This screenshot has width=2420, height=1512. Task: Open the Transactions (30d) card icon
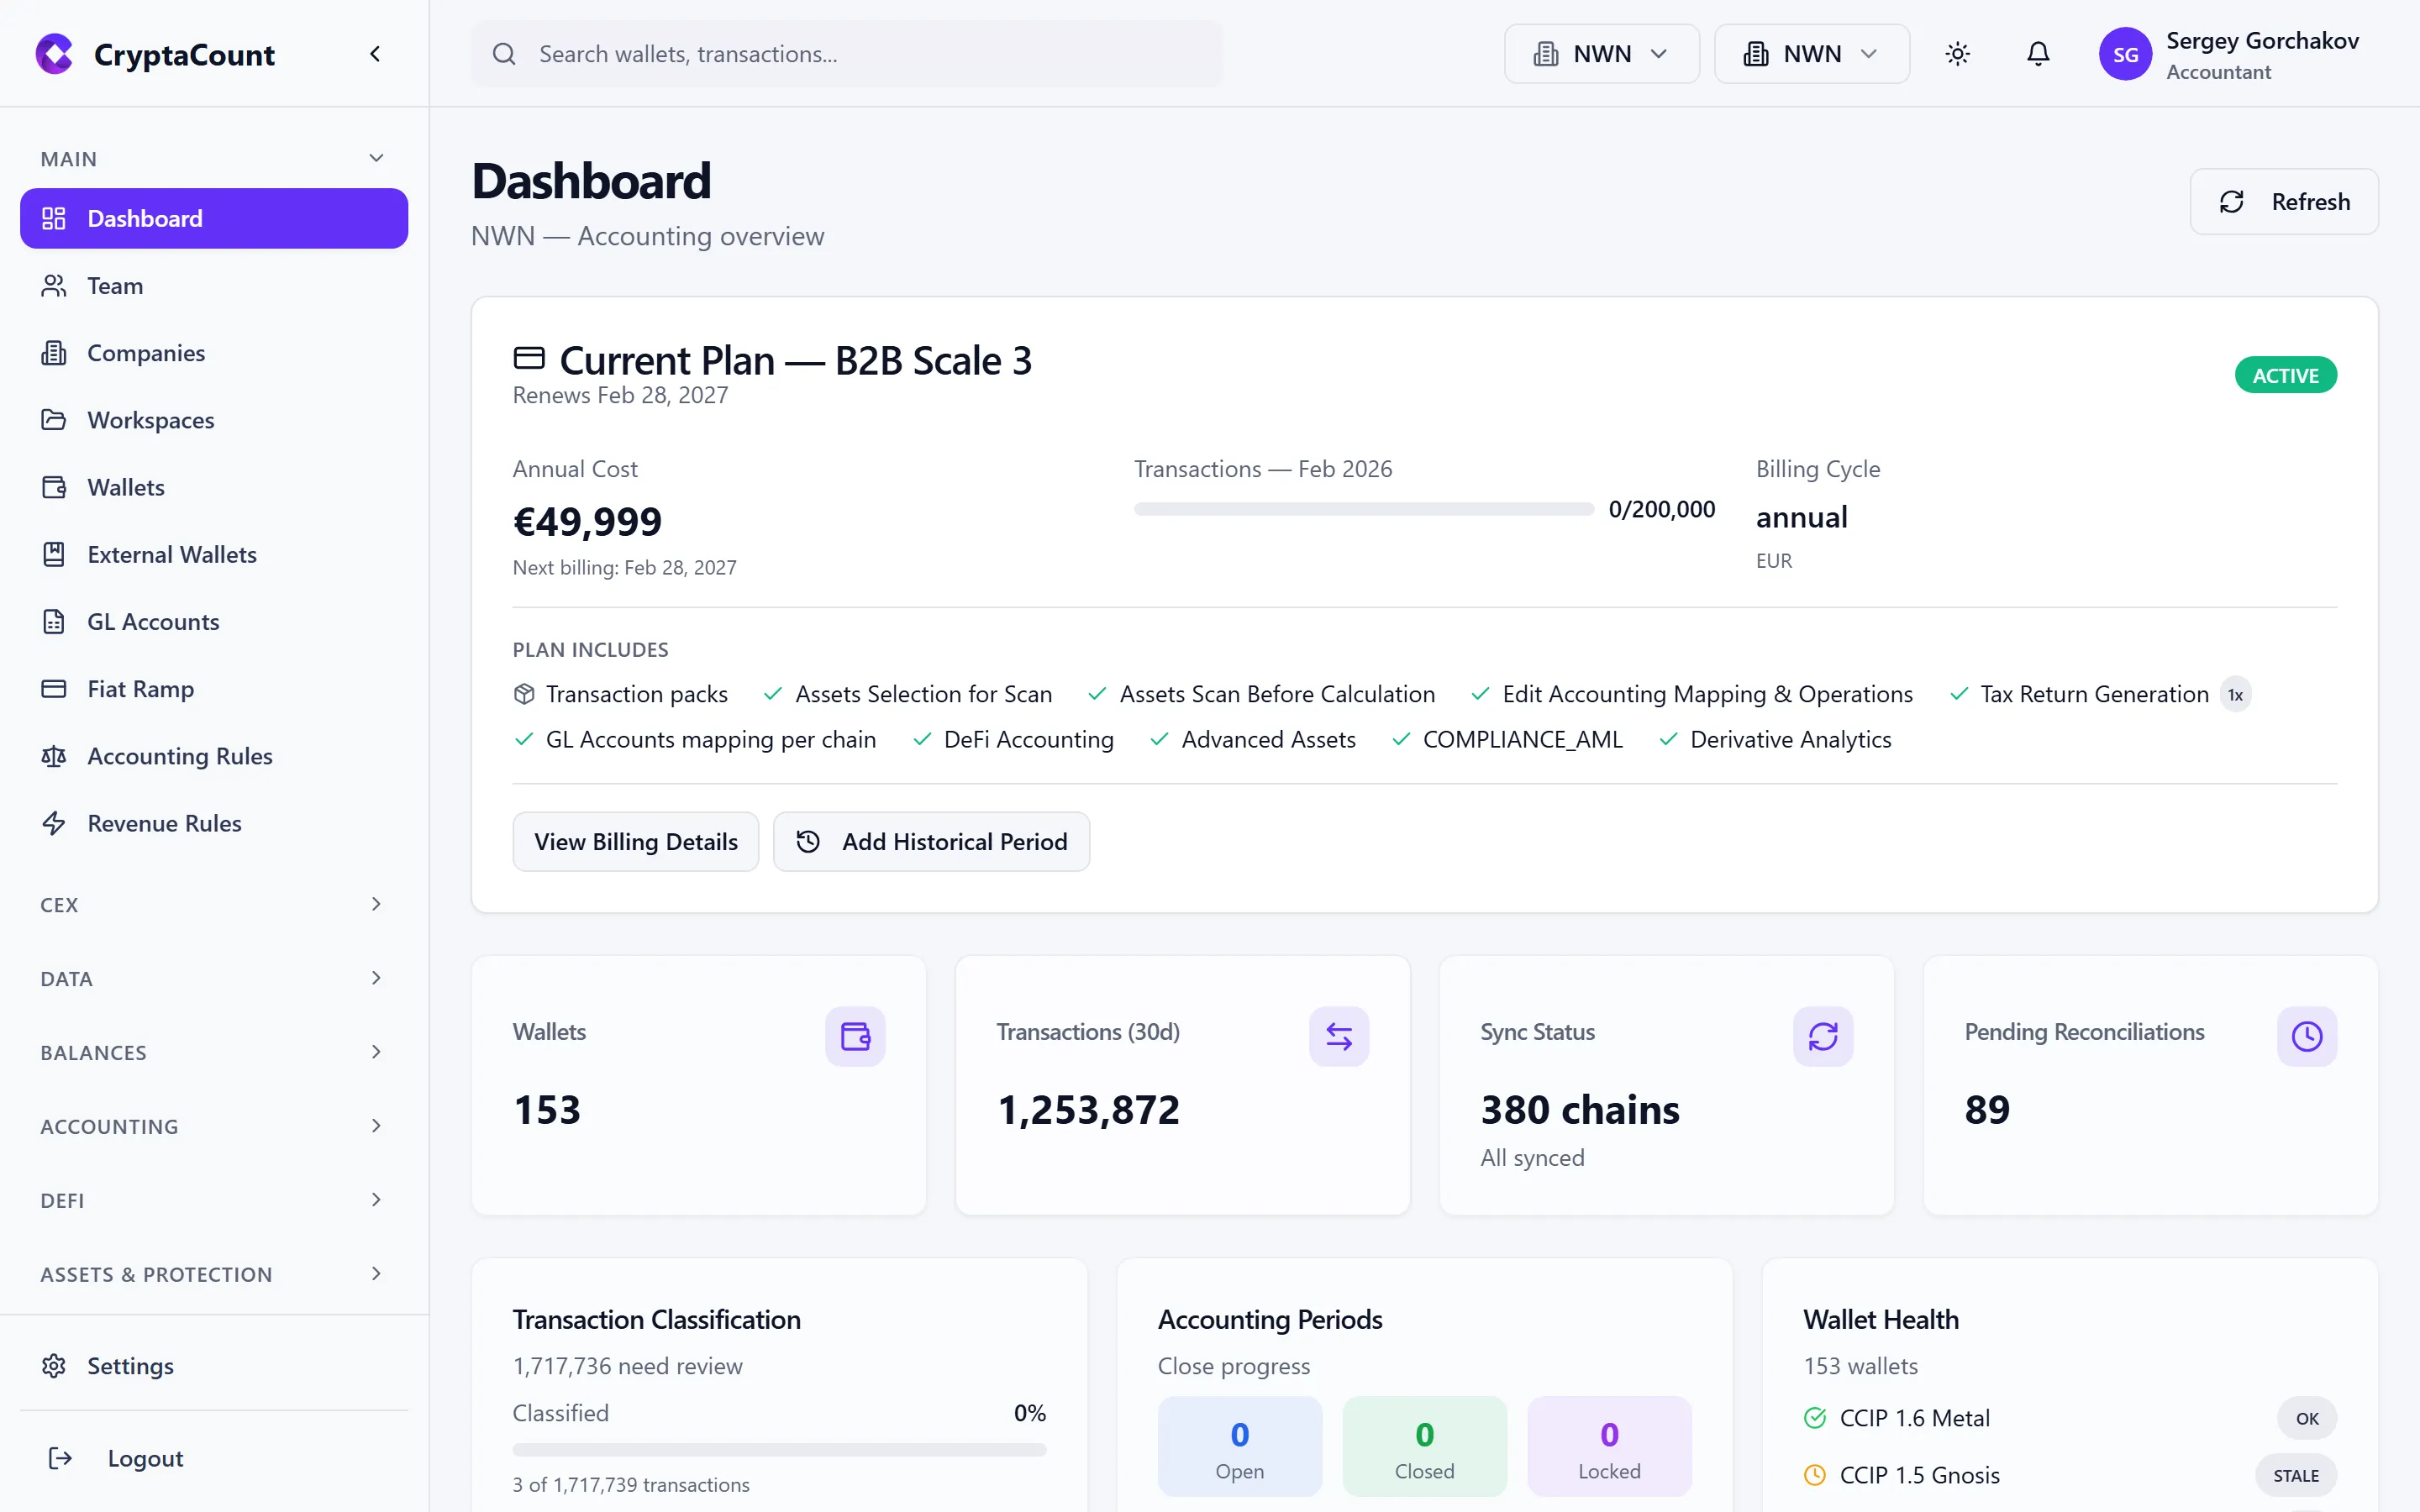[1339, 1036]
